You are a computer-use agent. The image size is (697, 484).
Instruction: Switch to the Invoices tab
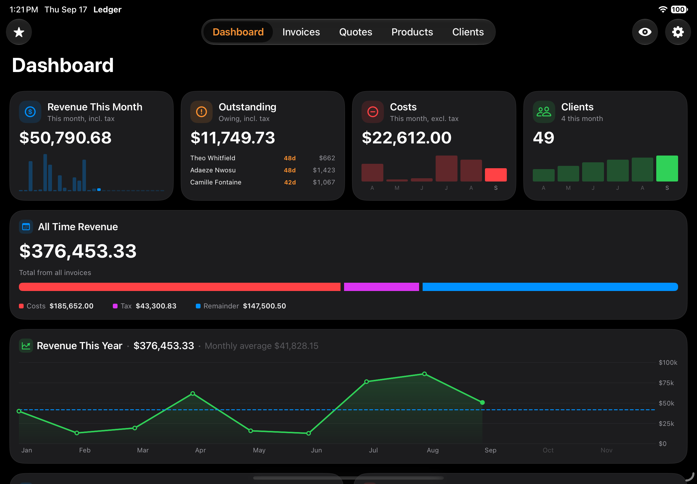301,32
